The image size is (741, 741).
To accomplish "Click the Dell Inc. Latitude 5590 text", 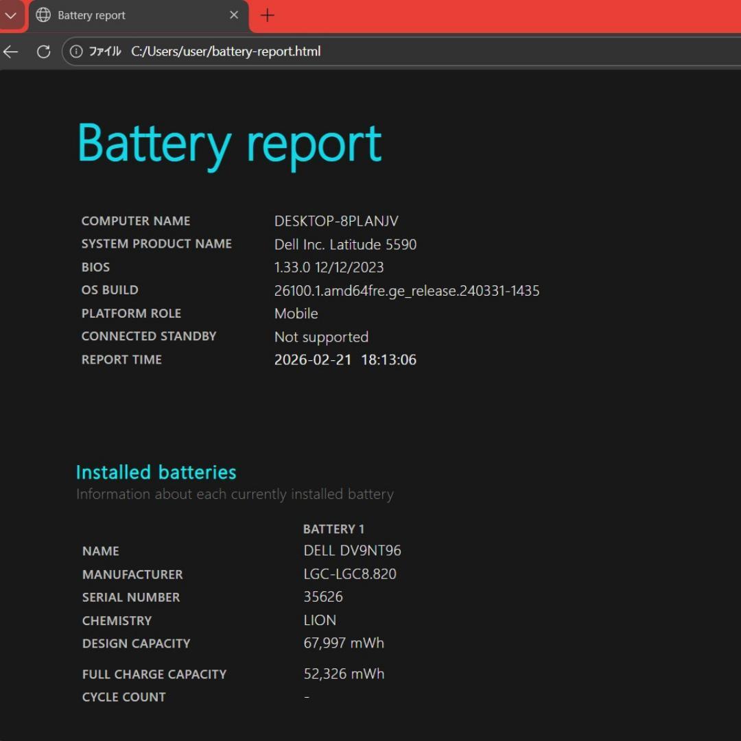I will pyautogui.click(x=345, y=244).
